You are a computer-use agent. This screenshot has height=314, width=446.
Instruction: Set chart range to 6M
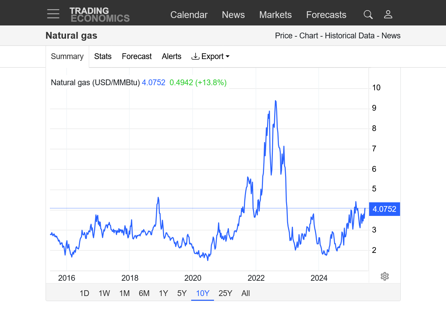pyautogui.click(x=144, y=293)
